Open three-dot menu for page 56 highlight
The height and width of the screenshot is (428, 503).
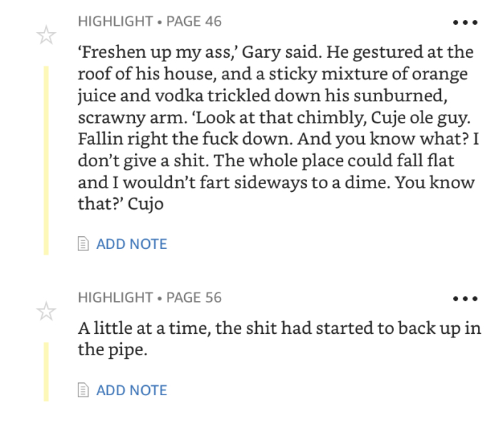click(x=465, y=297)
